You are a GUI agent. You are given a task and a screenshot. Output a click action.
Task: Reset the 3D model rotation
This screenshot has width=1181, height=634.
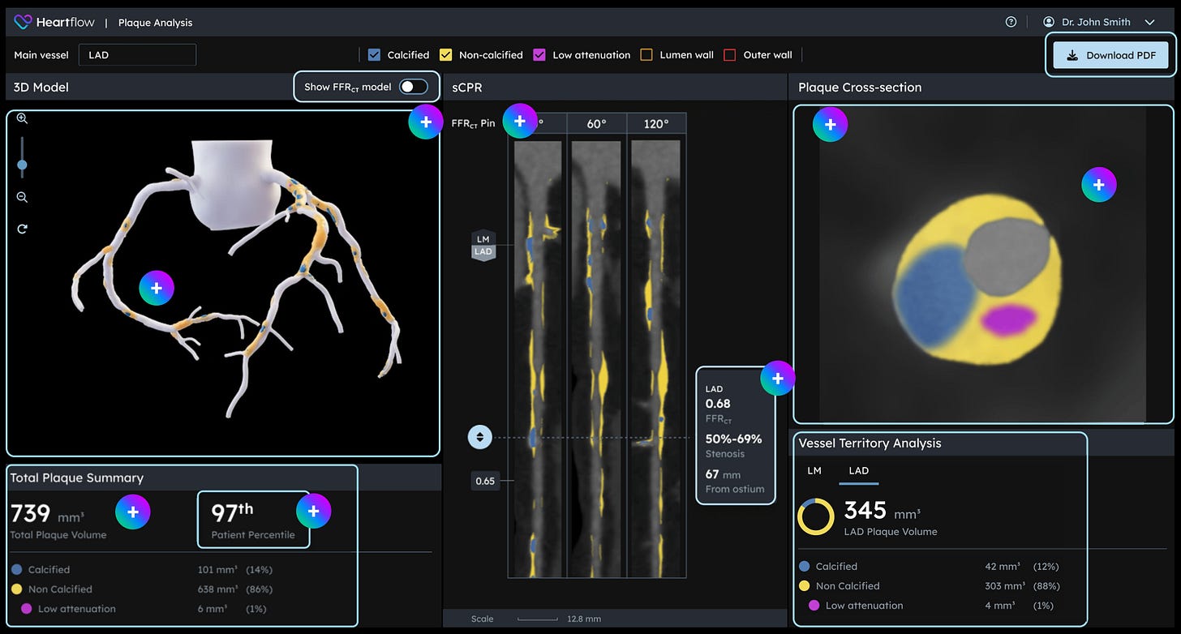(22, 229)
